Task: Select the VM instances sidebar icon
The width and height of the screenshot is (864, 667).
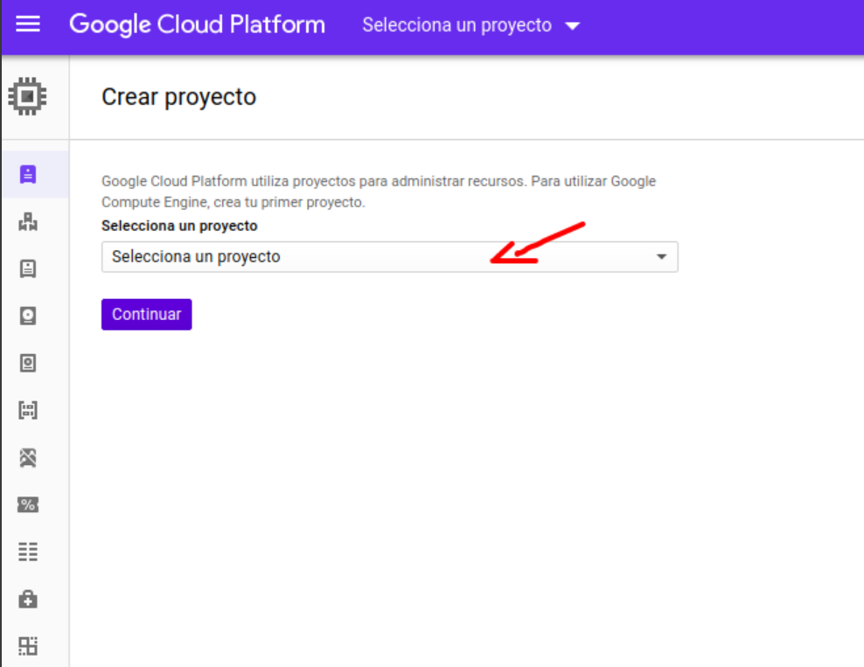Action: [28, 175]
